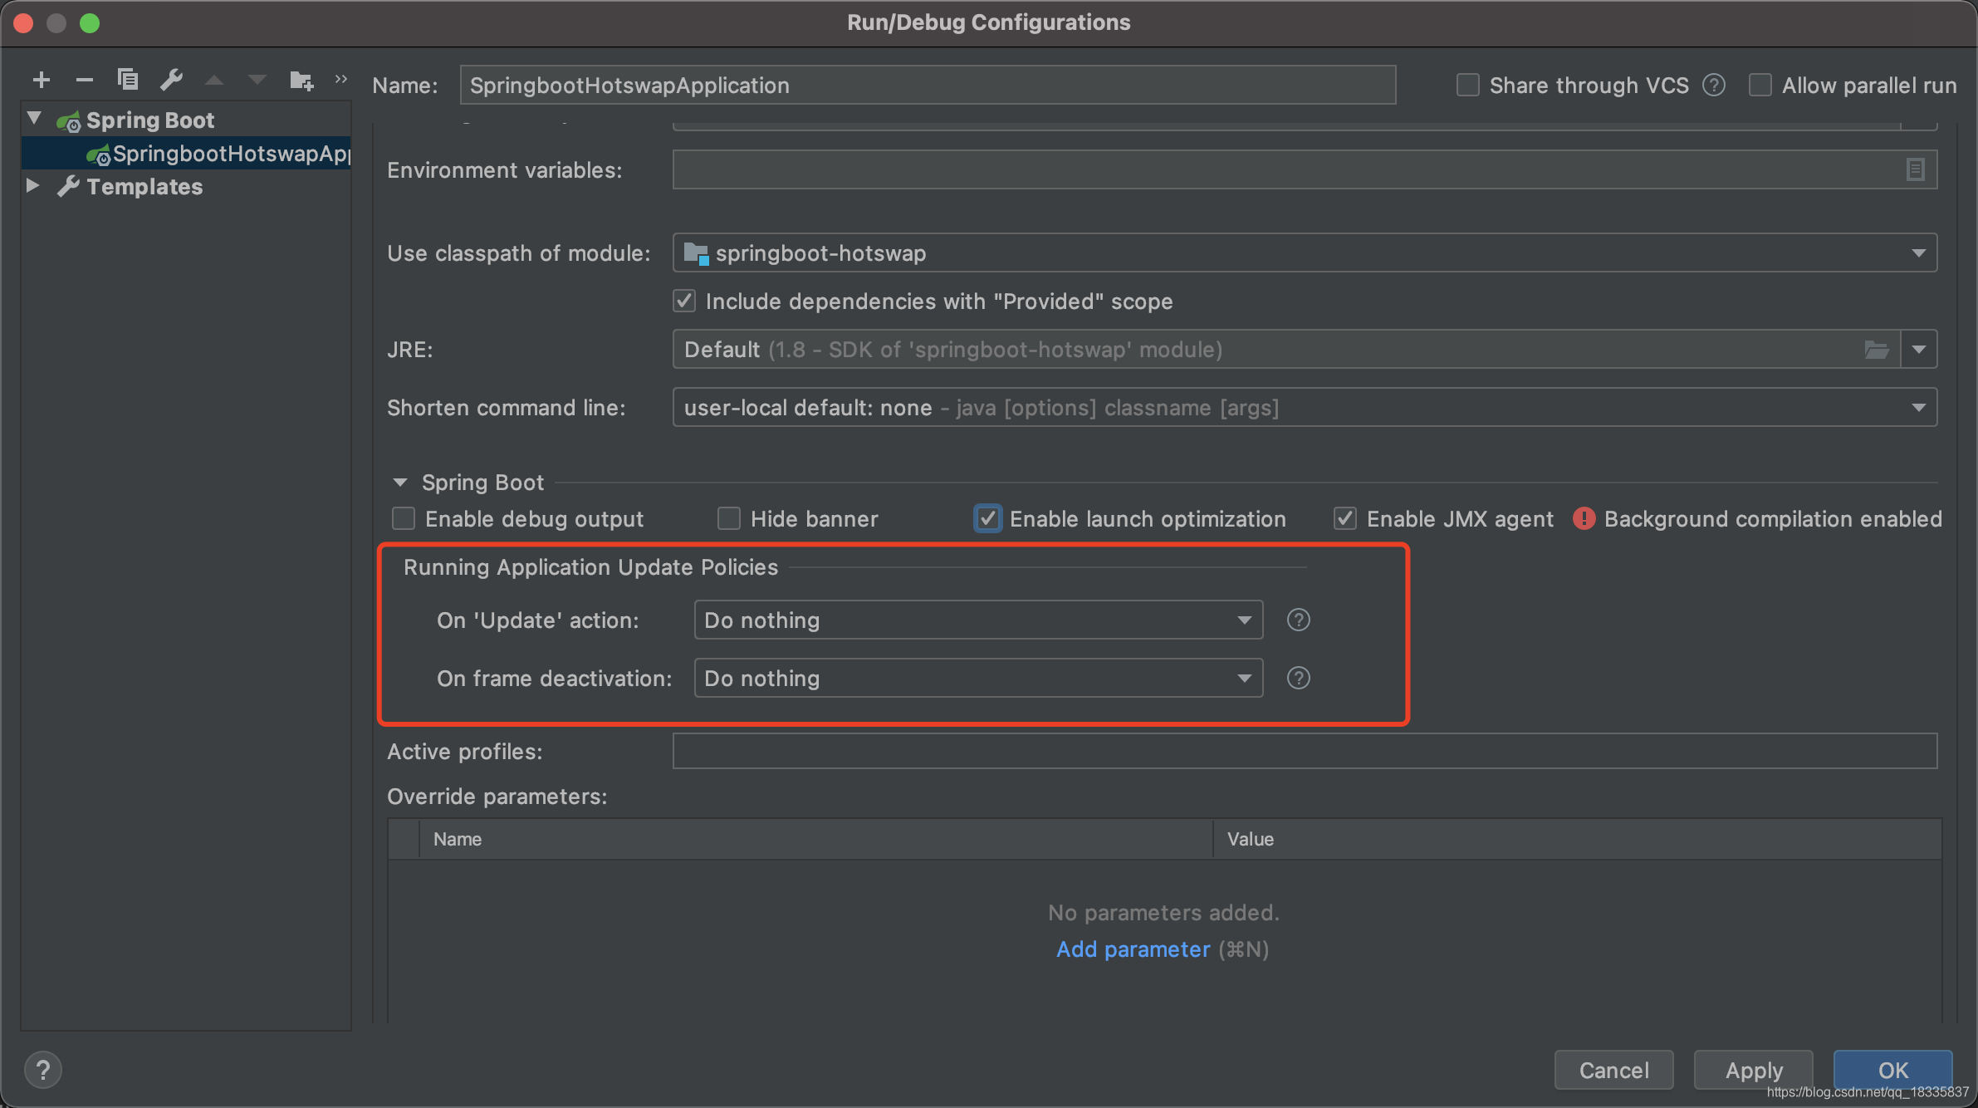Expand the On frame deactivation dropdown
Viewport: 1978px width, 1108px height.
(x=1243, y=677)
